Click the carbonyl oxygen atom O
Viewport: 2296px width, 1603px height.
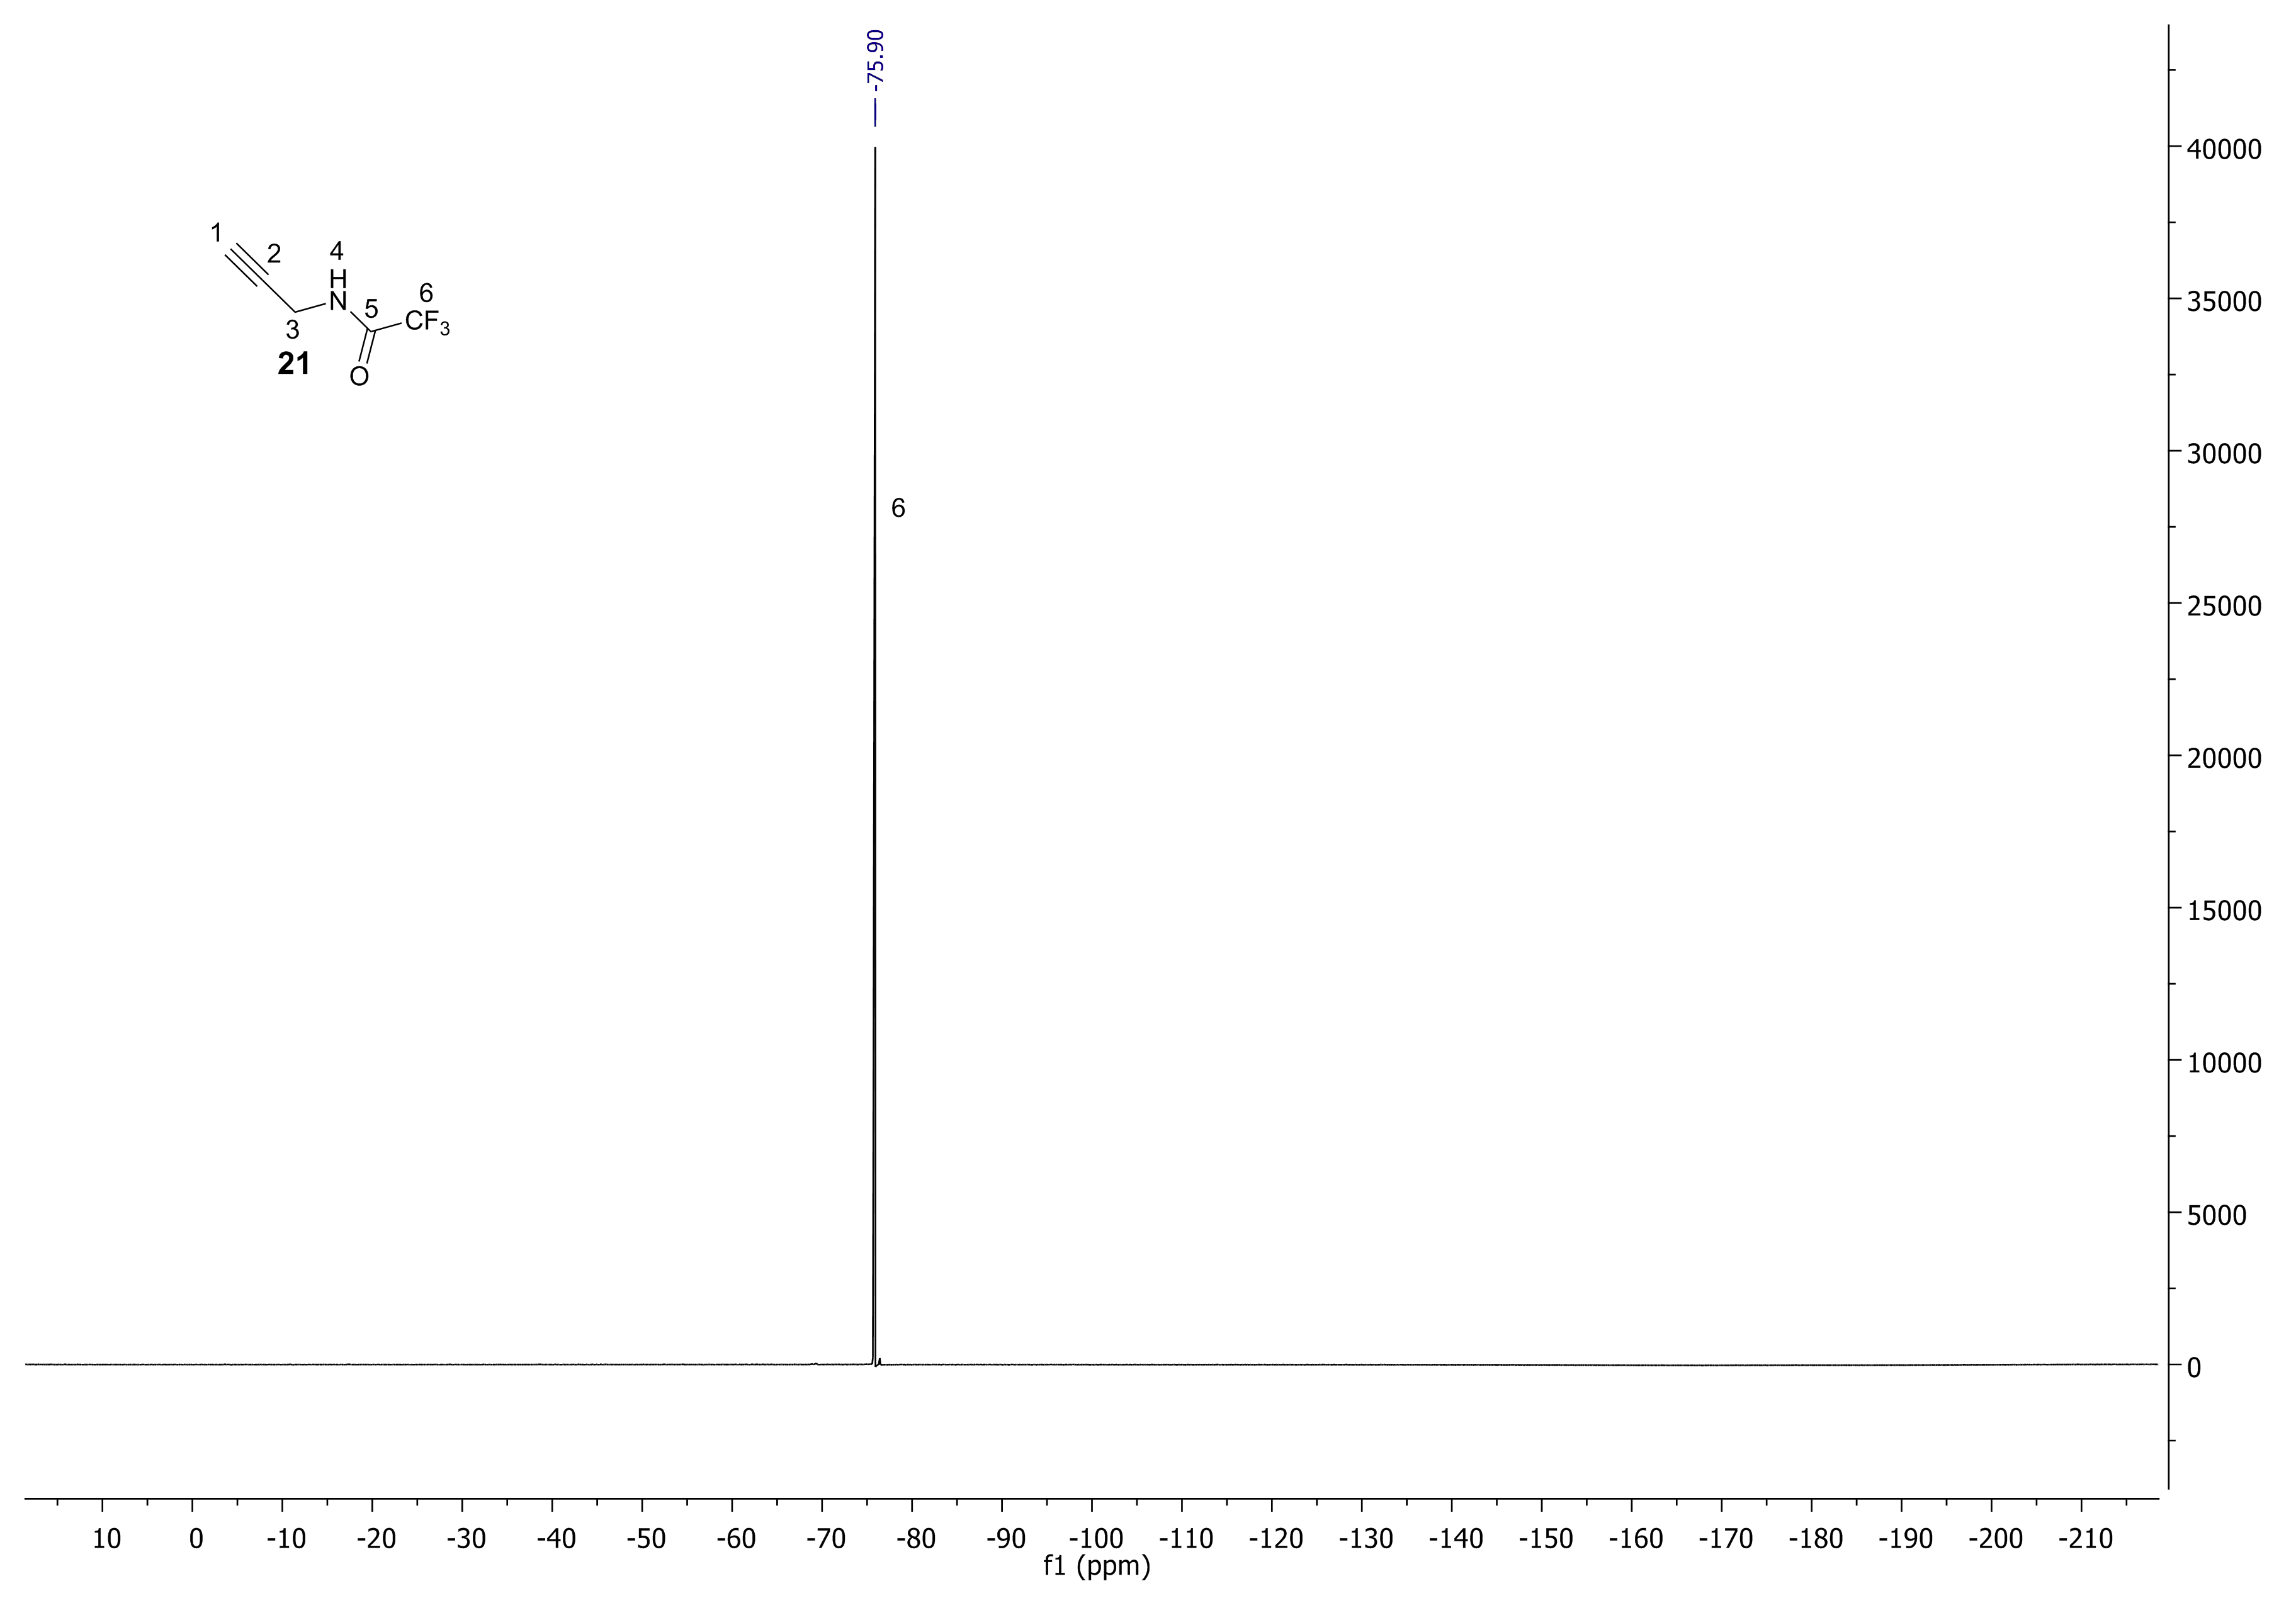click(x=359, y=377)
